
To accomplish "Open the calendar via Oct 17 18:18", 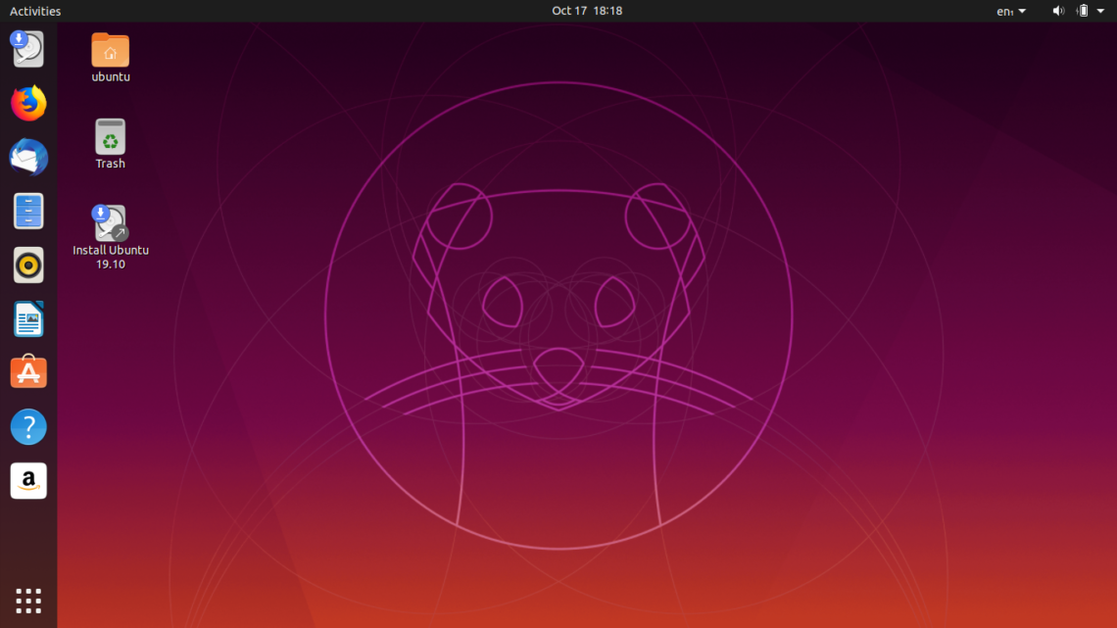I will [587, 11].
